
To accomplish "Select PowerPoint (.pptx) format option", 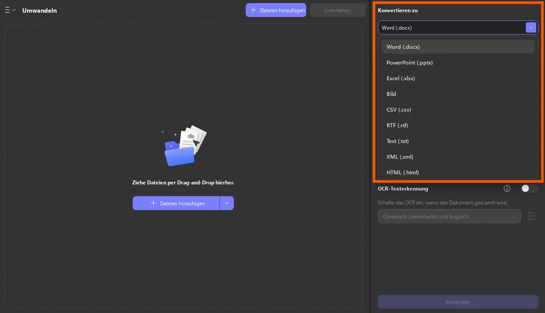I will pos(458,63).
